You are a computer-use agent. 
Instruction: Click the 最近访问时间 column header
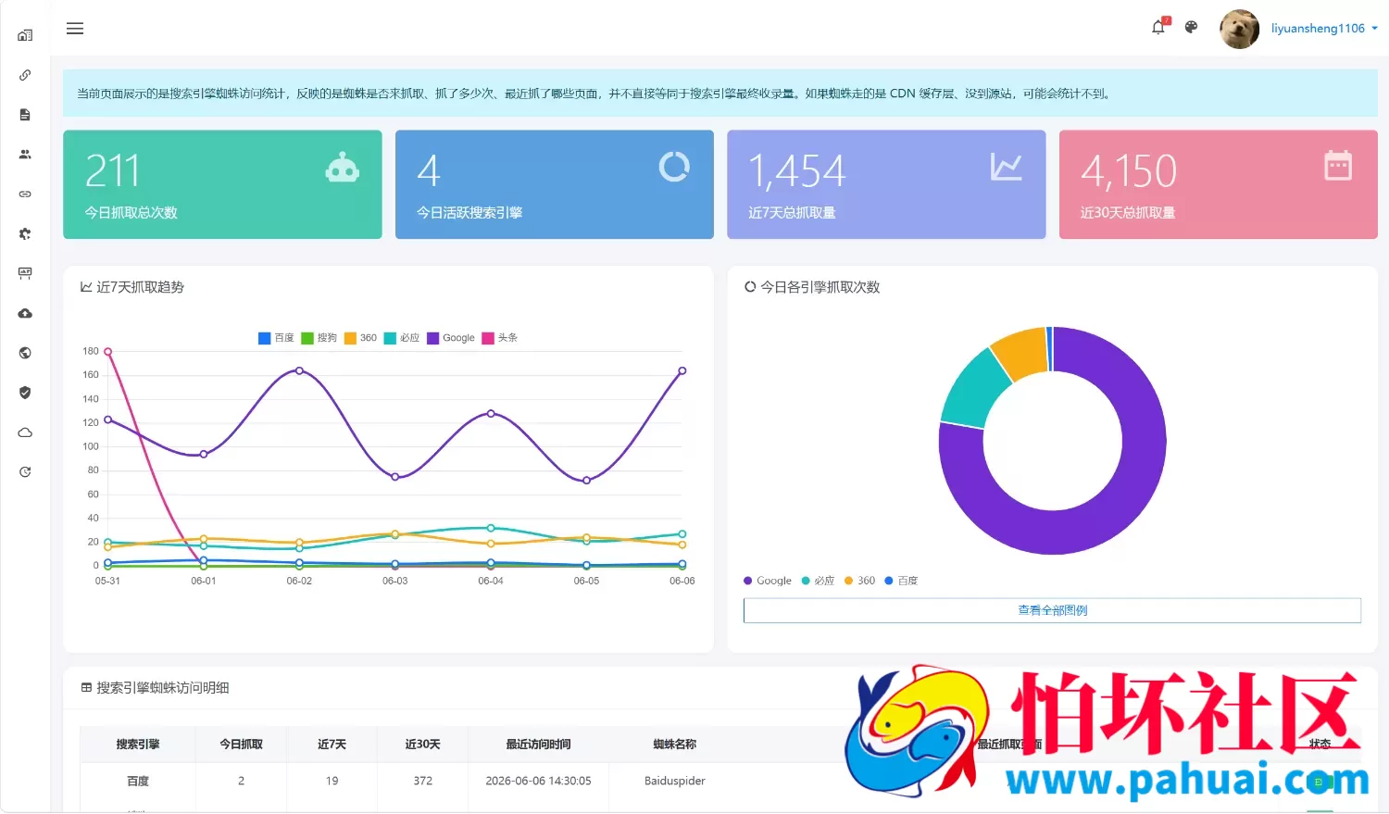pos(538,745)
